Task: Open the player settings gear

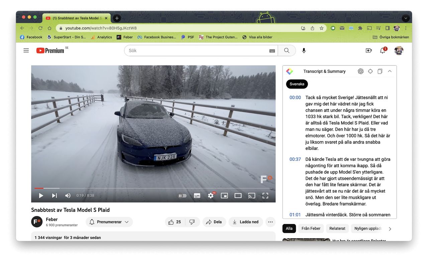Action: (x=211, y=196)
